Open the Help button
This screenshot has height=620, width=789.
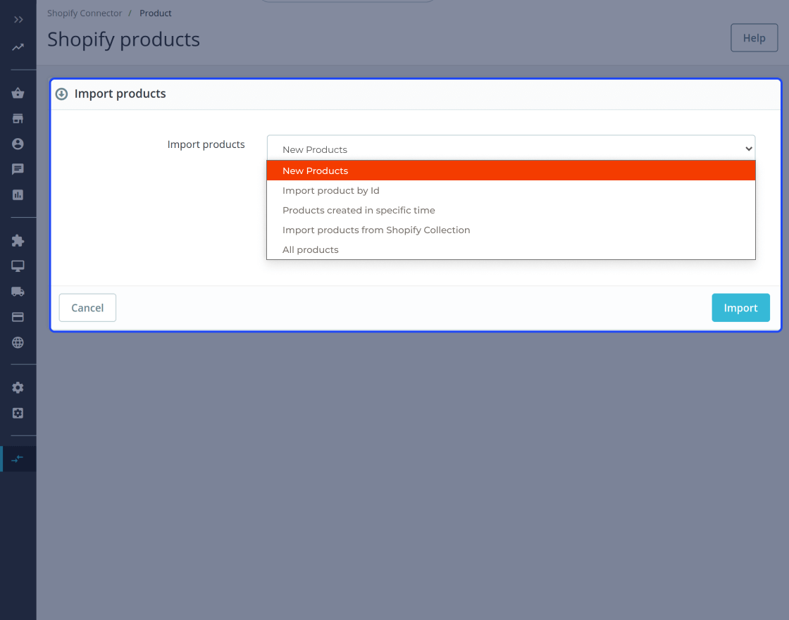754,38
